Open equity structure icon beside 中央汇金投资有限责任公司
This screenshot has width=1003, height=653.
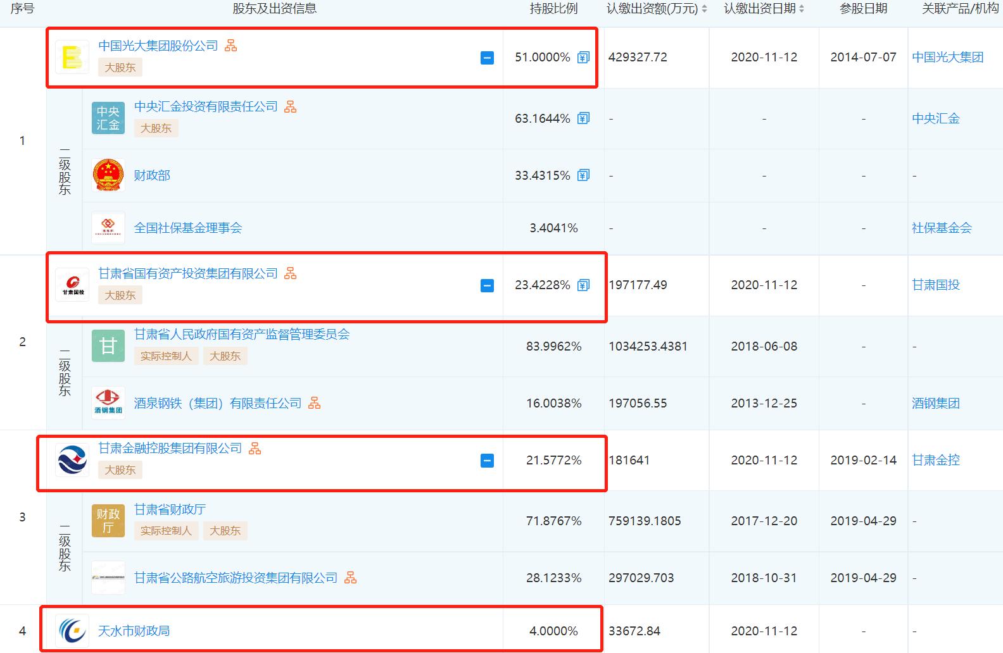[x=291, y=106]
